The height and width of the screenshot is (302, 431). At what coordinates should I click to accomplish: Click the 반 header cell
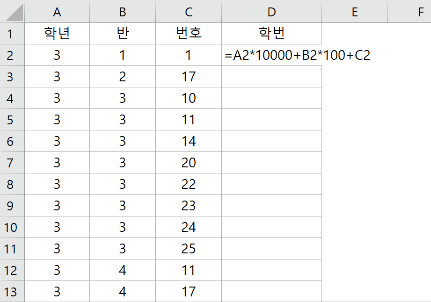(123, 34)
